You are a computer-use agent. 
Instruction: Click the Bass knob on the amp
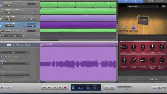point(134,47)
